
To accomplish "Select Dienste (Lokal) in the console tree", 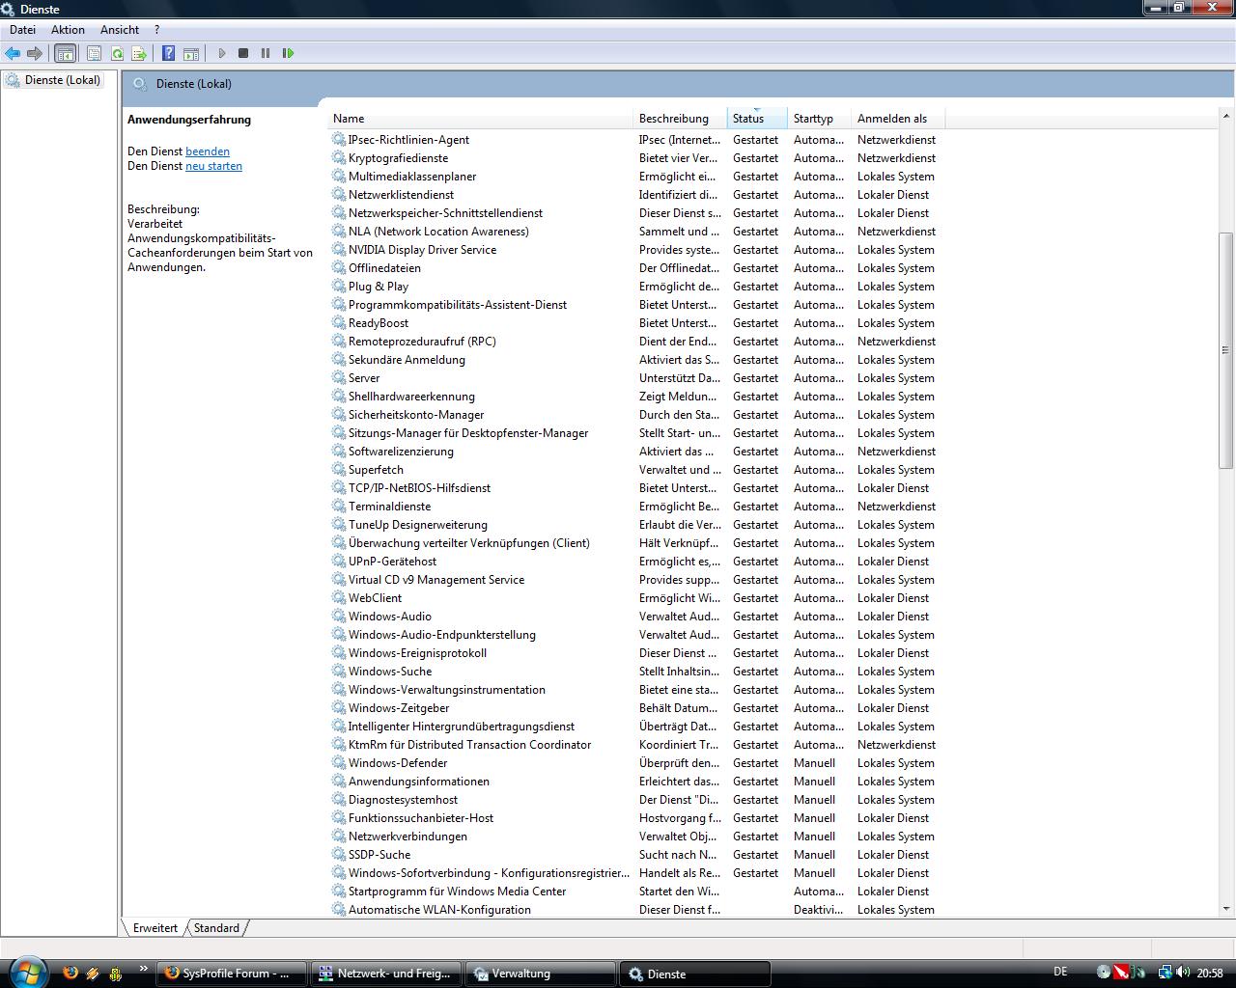I will 63,80.
